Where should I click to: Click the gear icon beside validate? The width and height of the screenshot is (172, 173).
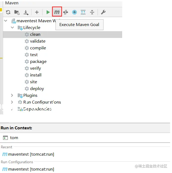click(27, 41)
